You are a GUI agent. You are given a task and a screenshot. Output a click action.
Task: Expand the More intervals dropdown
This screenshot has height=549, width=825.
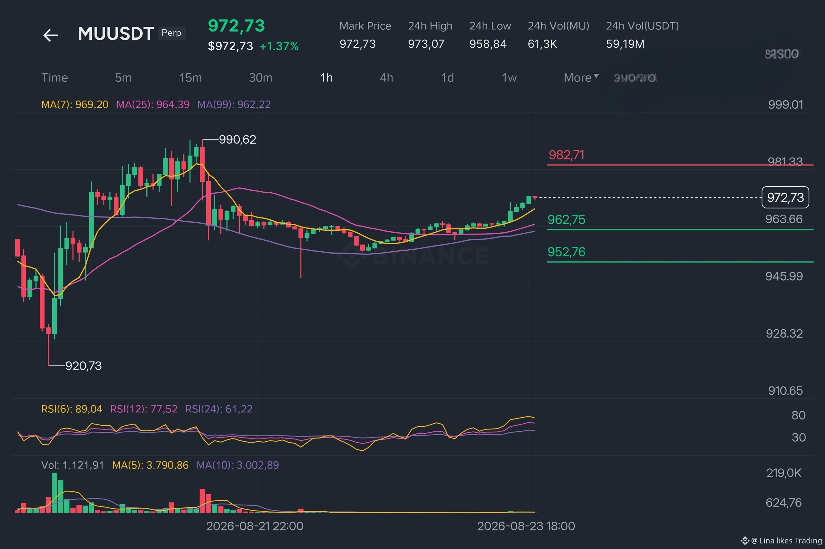(581, 77)
